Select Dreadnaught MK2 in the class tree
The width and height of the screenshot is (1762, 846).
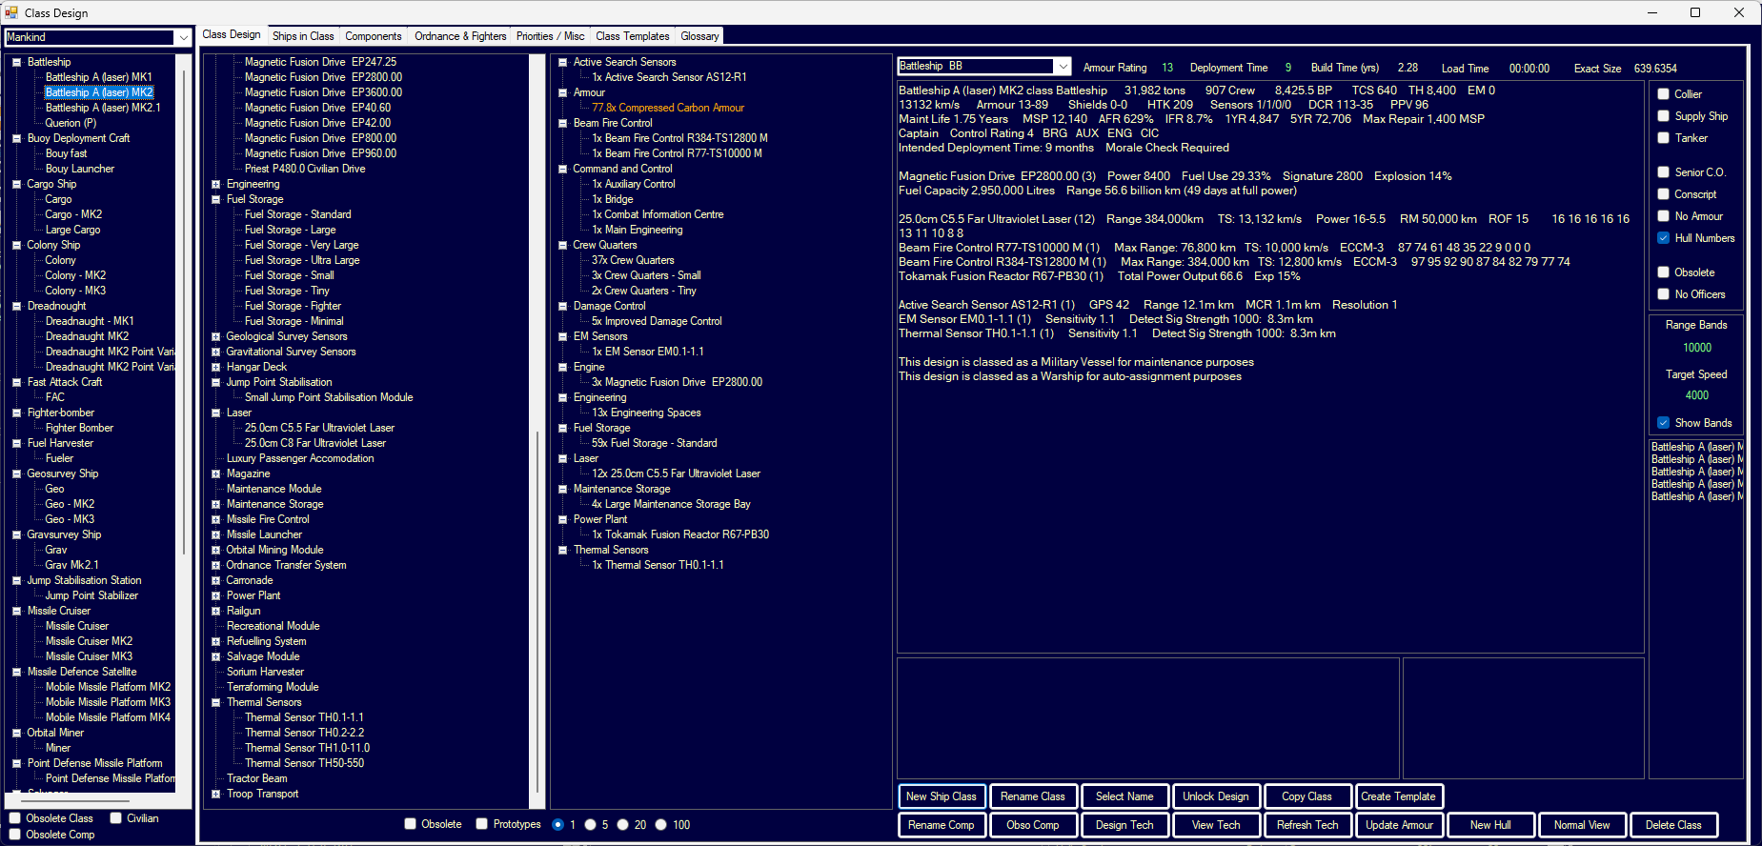click(87, 336)
